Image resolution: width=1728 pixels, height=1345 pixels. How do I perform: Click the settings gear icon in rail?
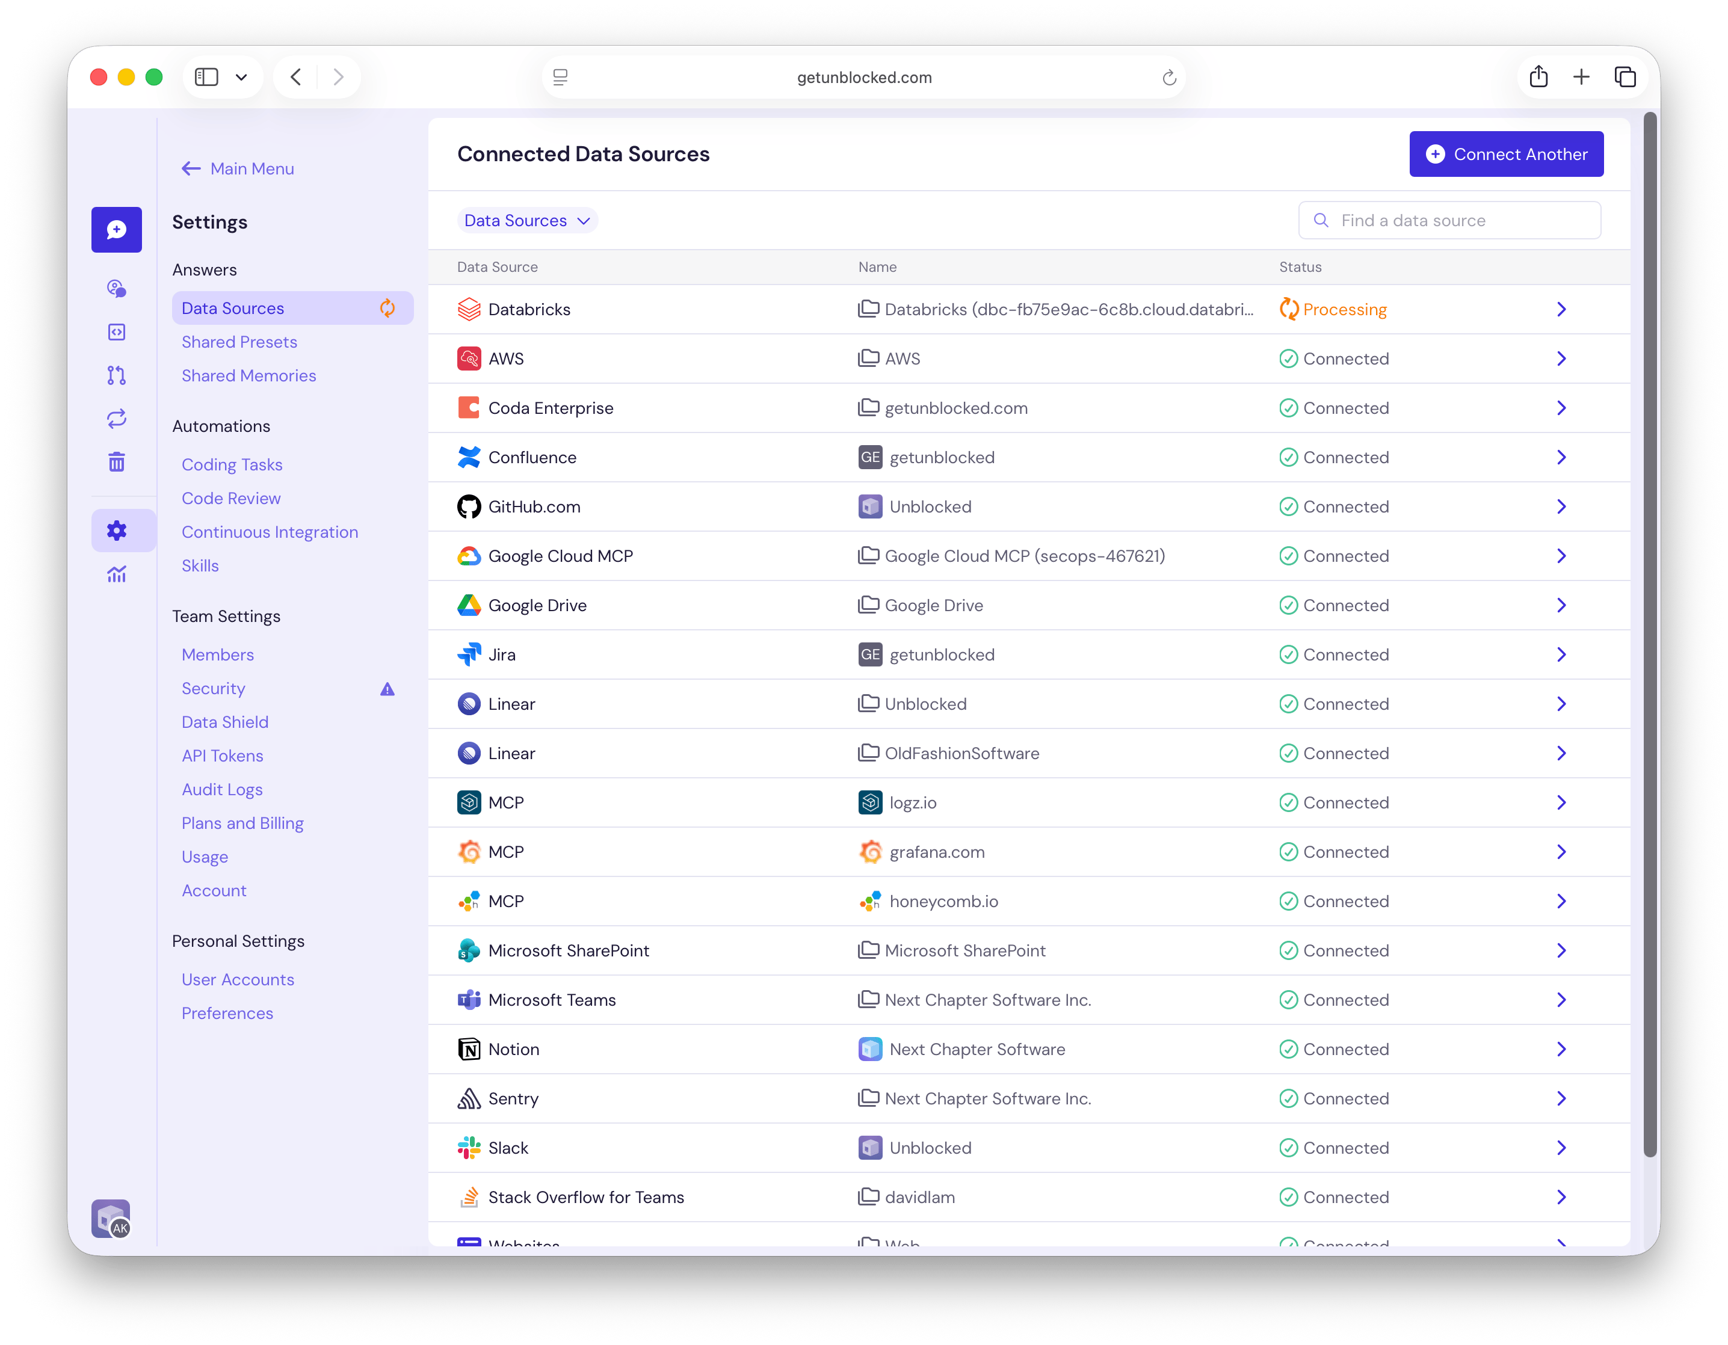[x=116, y=530]
